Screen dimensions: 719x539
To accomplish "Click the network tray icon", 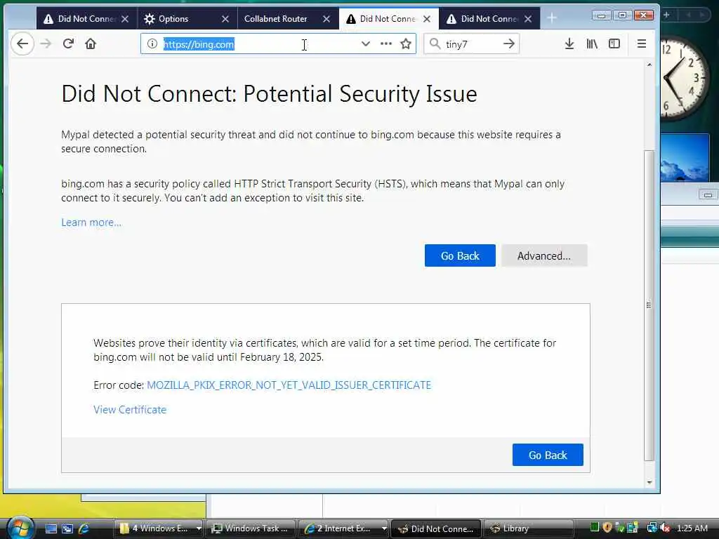I will [x=652, y=528].
